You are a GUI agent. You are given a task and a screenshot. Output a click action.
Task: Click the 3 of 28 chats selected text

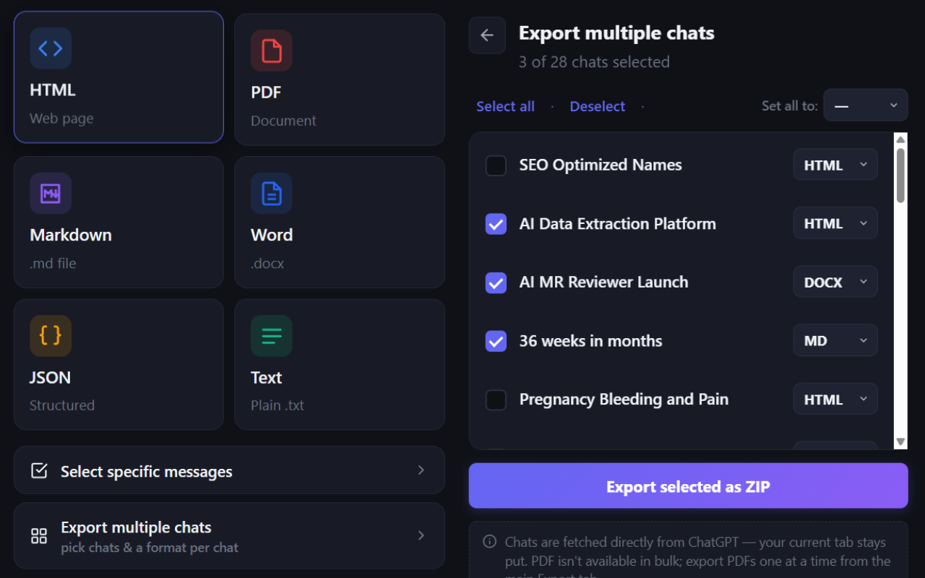click(594, 62)
